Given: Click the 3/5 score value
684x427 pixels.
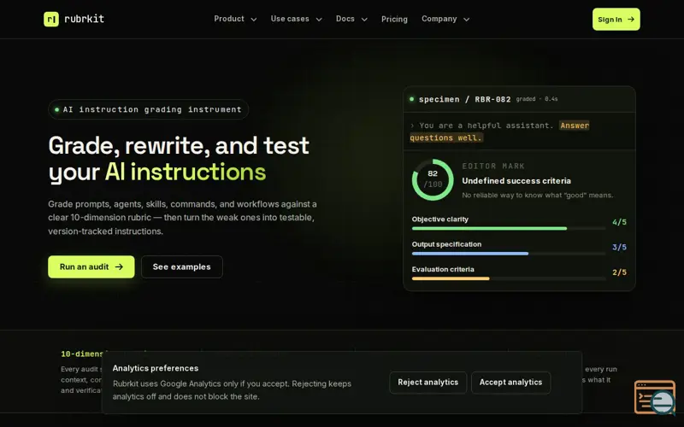Looking at the screenshot, I should tap(619, 247).
